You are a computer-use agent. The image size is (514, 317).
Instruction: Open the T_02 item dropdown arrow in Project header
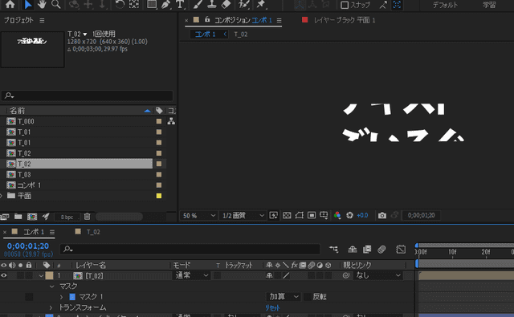pyautogui.click(x=85, y=34)
